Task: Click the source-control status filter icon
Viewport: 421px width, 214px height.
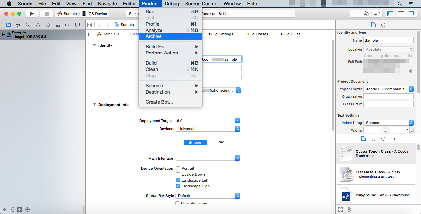Action: click(19, 209)
